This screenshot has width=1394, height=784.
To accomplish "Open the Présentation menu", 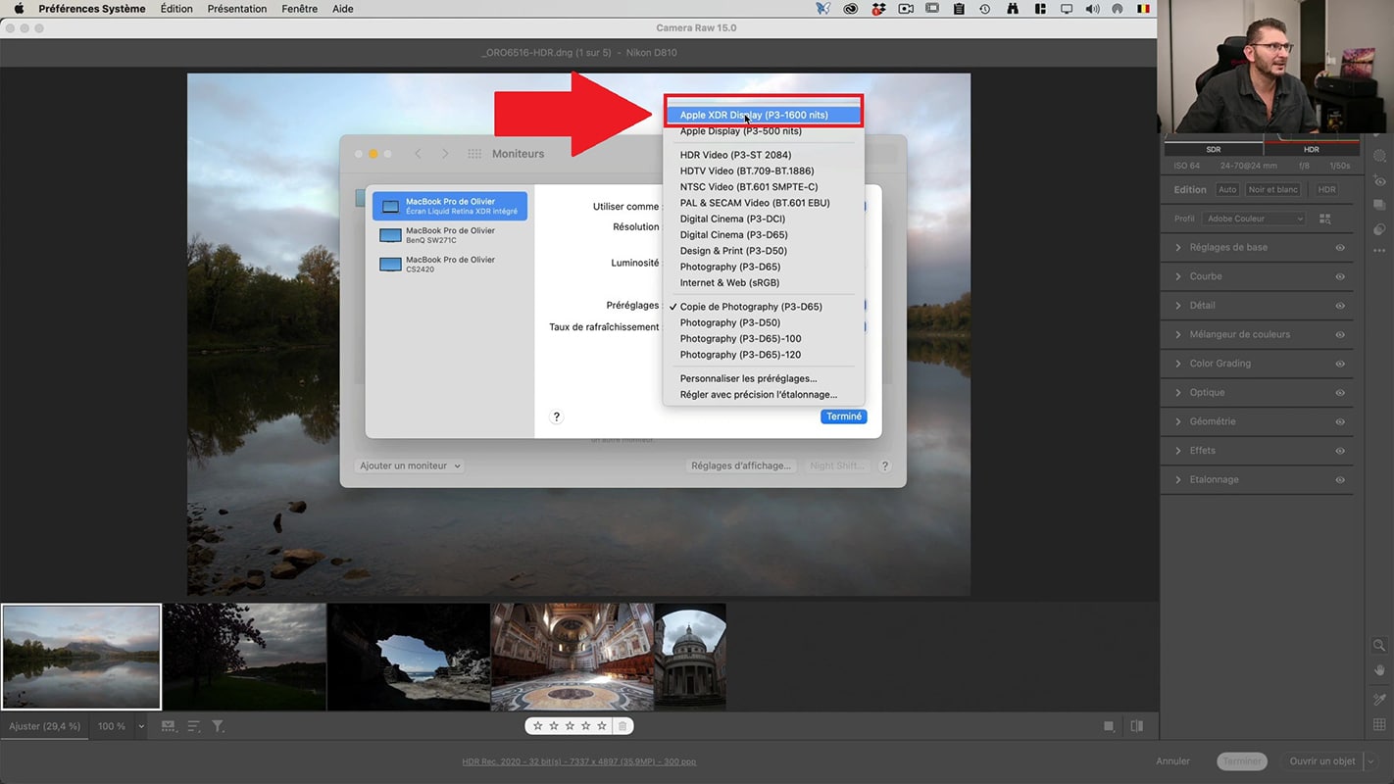I will pos(237,9).
